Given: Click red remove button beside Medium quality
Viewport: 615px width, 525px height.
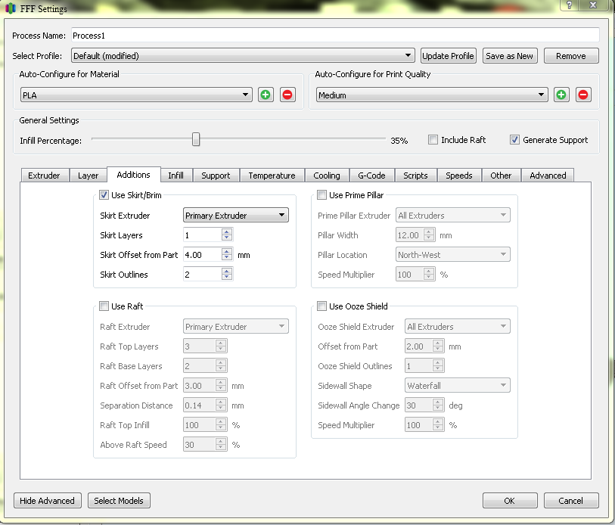Looking at the screenshot, I should pyautogui.click(x=583, y=95).
